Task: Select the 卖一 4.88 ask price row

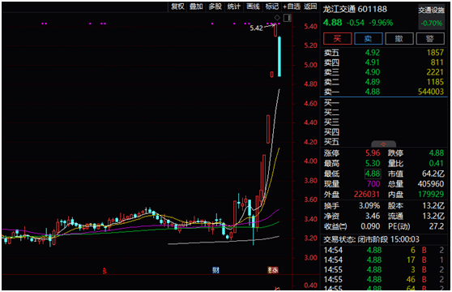Action: [x=383, y=92]
